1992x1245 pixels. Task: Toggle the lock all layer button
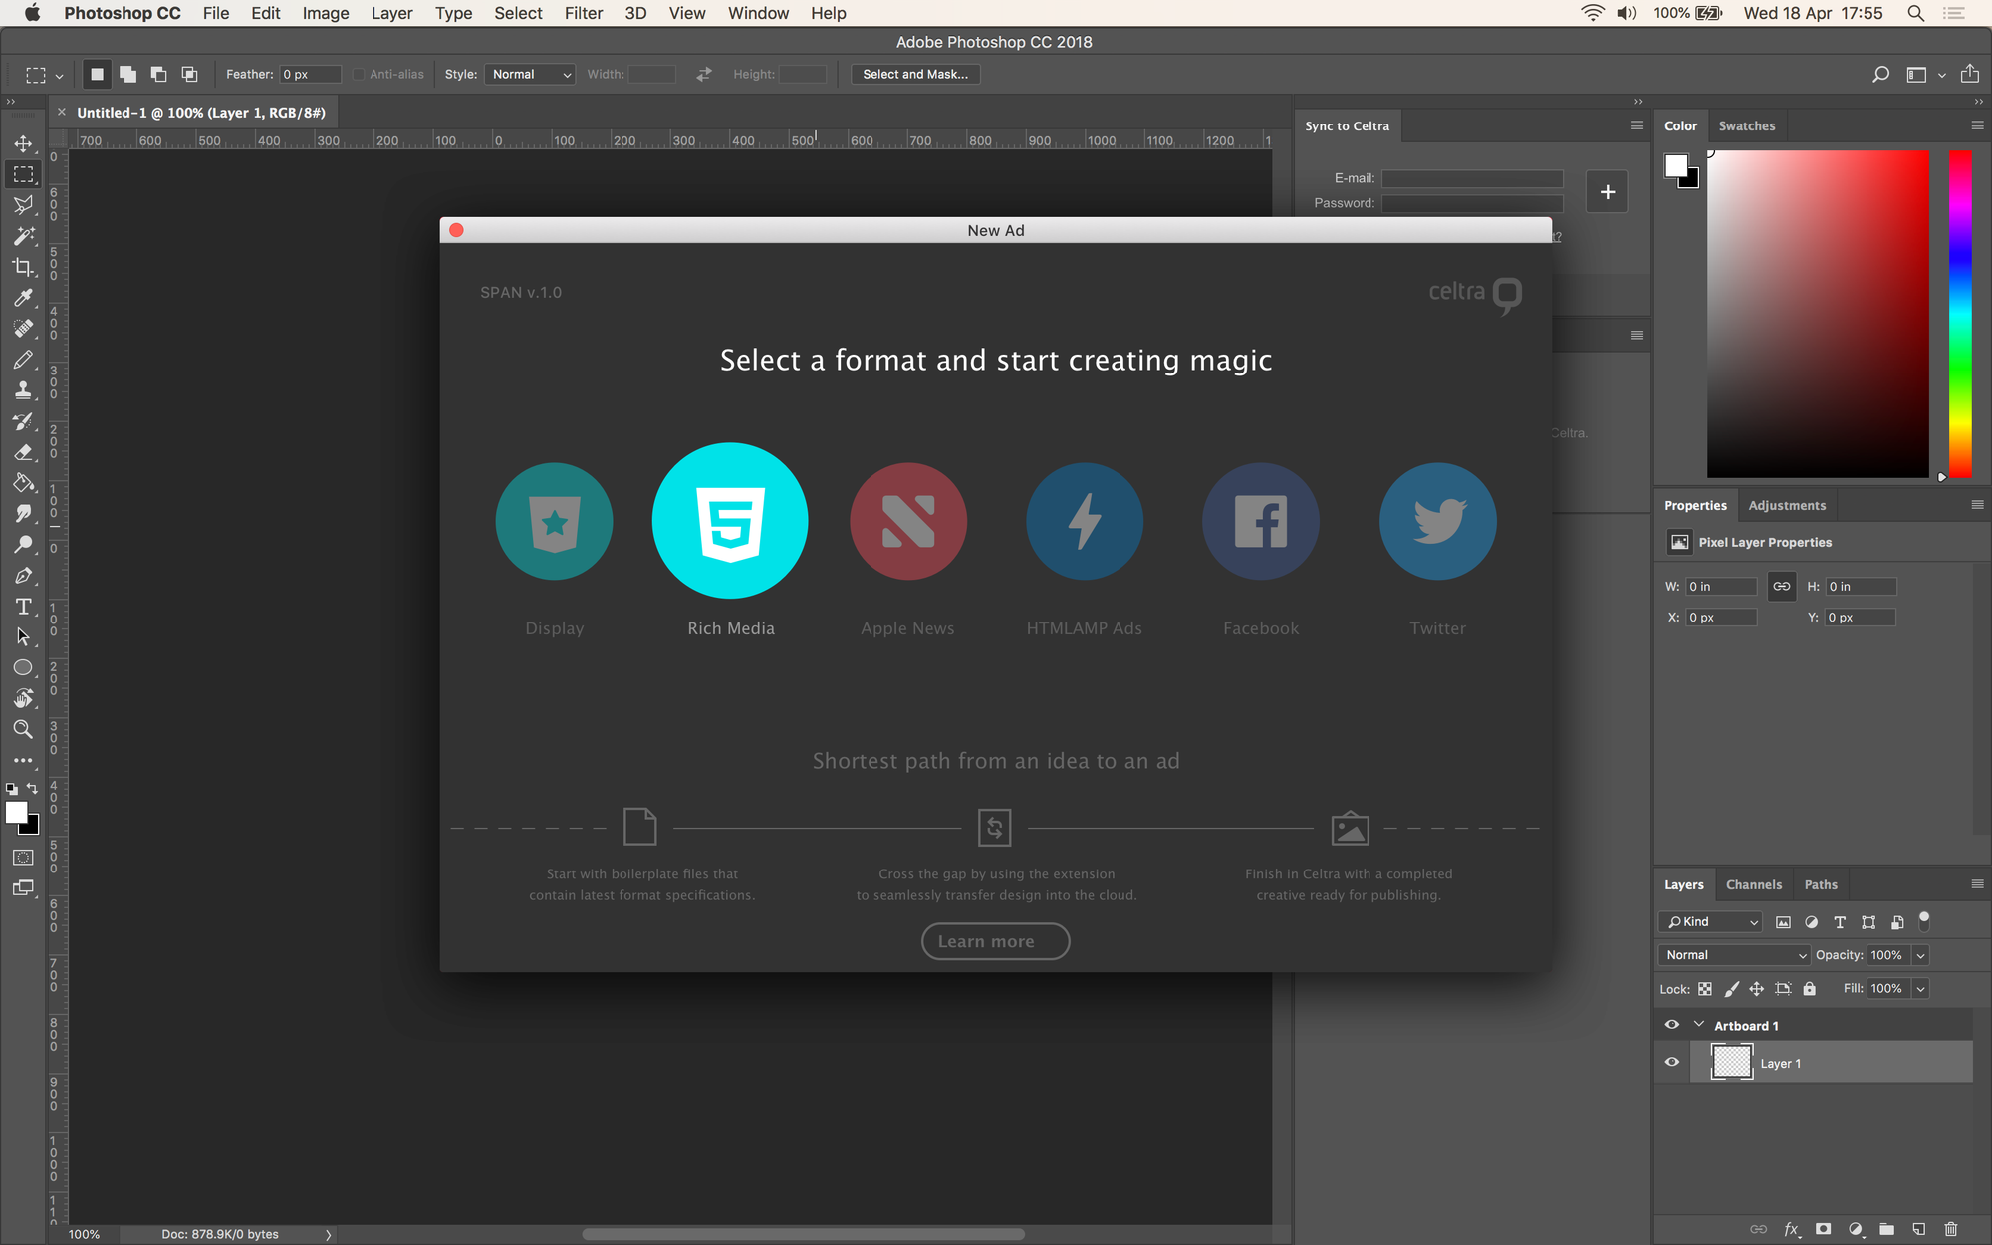pyautogui.click(x=1810, y=989)
